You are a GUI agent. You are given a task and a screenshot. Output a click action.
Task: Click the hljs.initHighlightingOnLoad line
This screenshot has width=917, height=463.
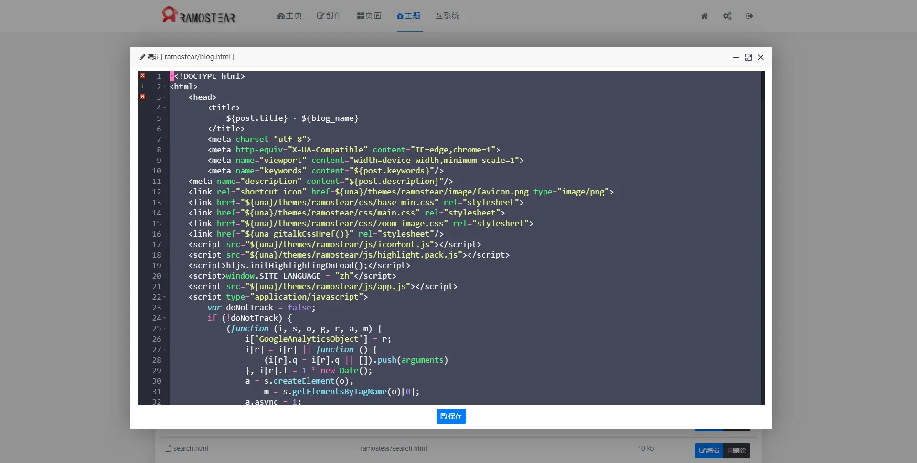coord(299,265)
